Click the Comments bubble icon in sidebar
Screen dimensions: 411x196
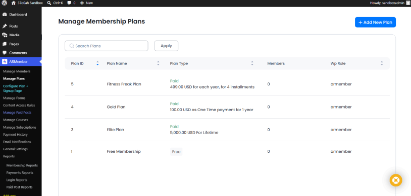tap(5, 53)
